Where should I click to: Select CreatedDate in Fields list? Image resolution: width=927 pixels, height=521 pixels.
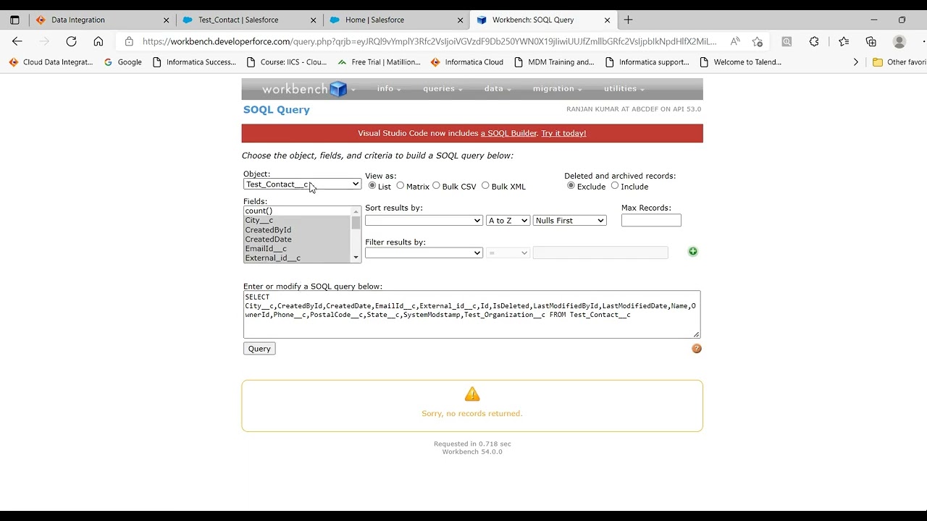coord(298,240)
